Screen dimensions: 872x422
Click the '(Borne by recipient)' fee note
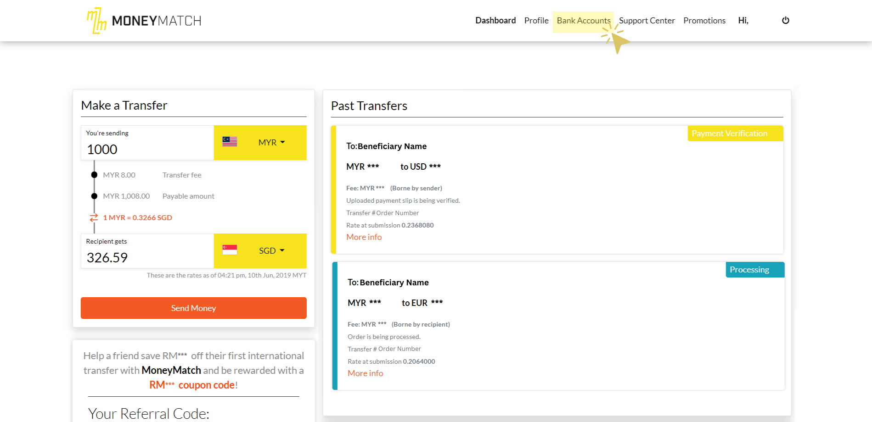tap(421, 324)
